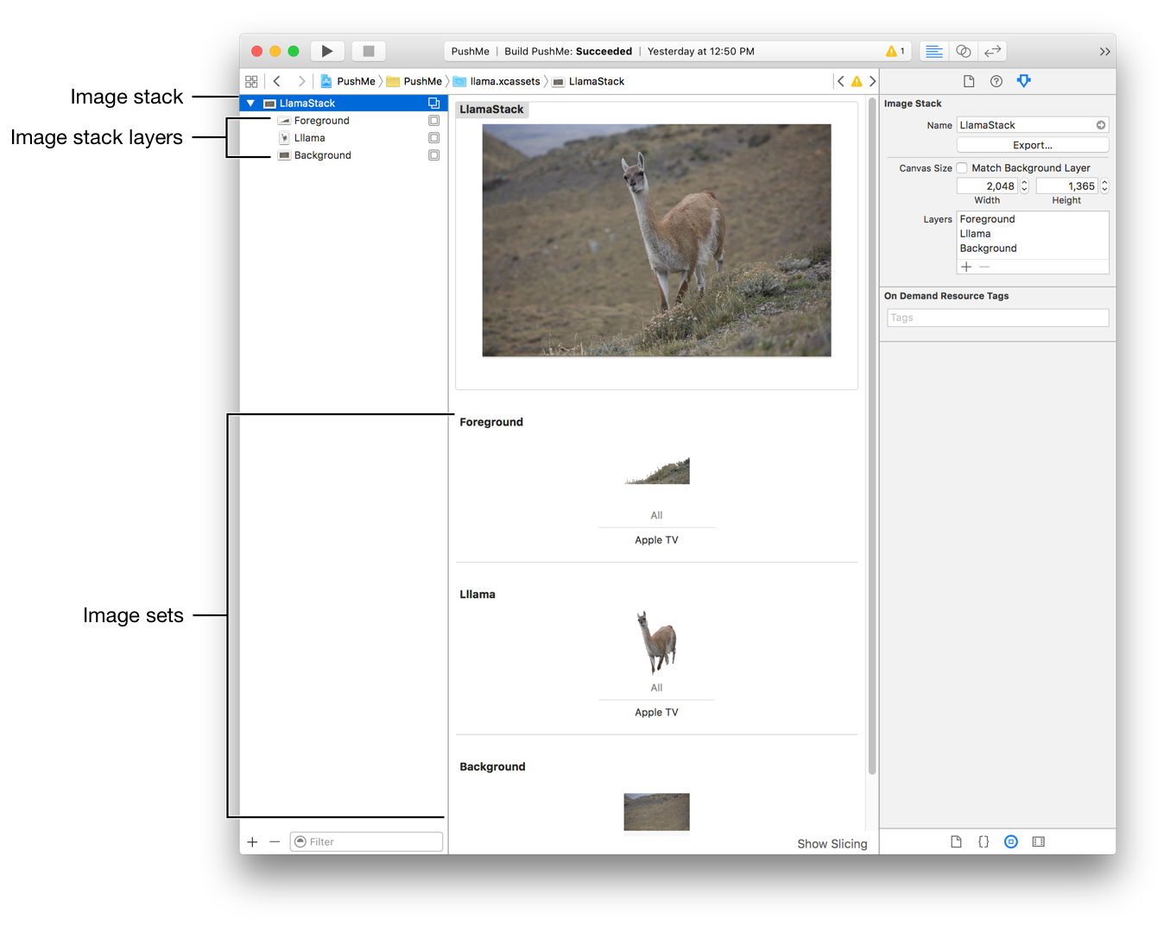
Task: Click the stack icon on LlamaStack row
Action: click(434, 104)
